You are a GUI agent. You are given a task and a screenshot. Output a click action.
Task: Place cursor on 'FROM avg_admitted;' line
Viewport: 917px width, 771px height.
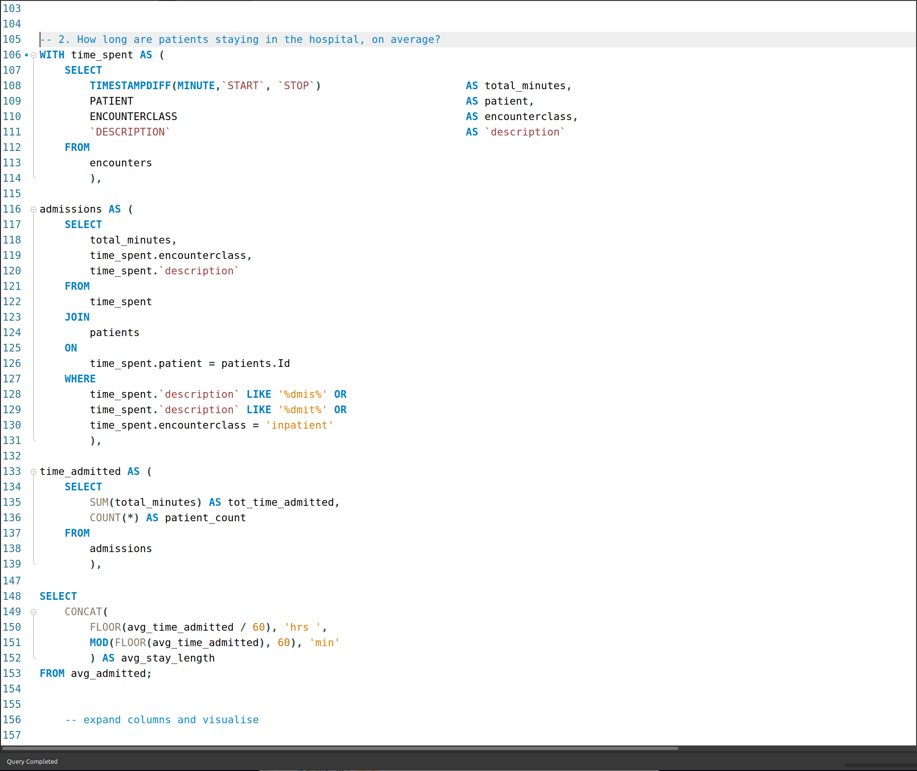95,674
